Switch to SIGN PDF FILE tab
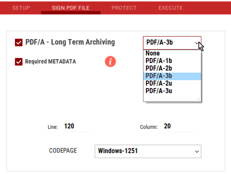 [71, 8]
